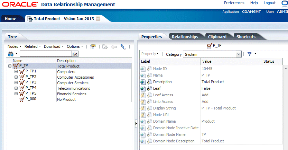Go to the Home tab
288x150 pixels.
(x=10, y=19)
